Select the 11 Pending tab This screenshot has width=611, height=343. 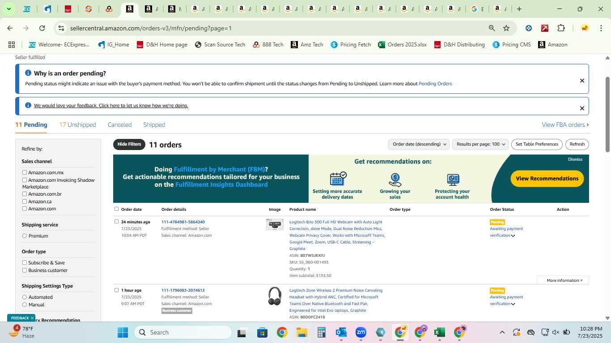pos(31,125)
